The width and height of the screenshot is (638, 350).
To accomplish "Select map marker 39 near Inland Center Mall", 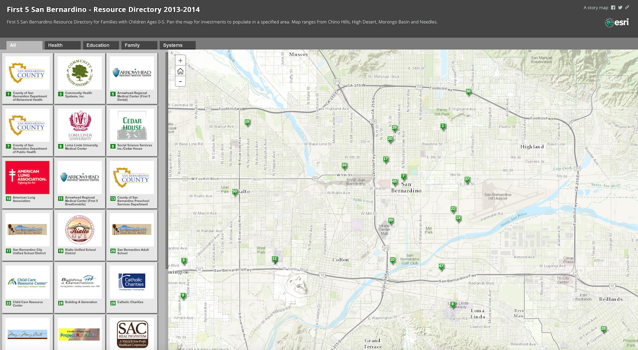I will pyautogui.click(x=391, y=221).
